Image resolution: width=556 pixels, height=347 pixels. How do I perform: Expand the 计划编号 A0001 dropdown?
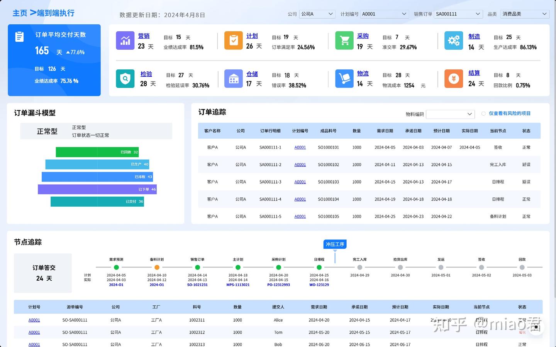tap(385, 14)
